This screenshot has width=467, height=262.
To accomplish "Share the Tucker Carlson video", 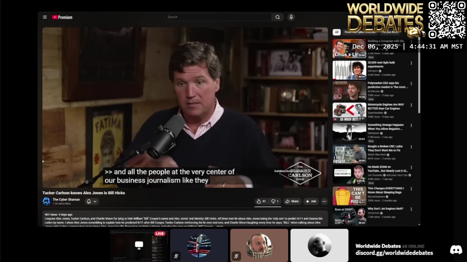I will pos(292,201).
